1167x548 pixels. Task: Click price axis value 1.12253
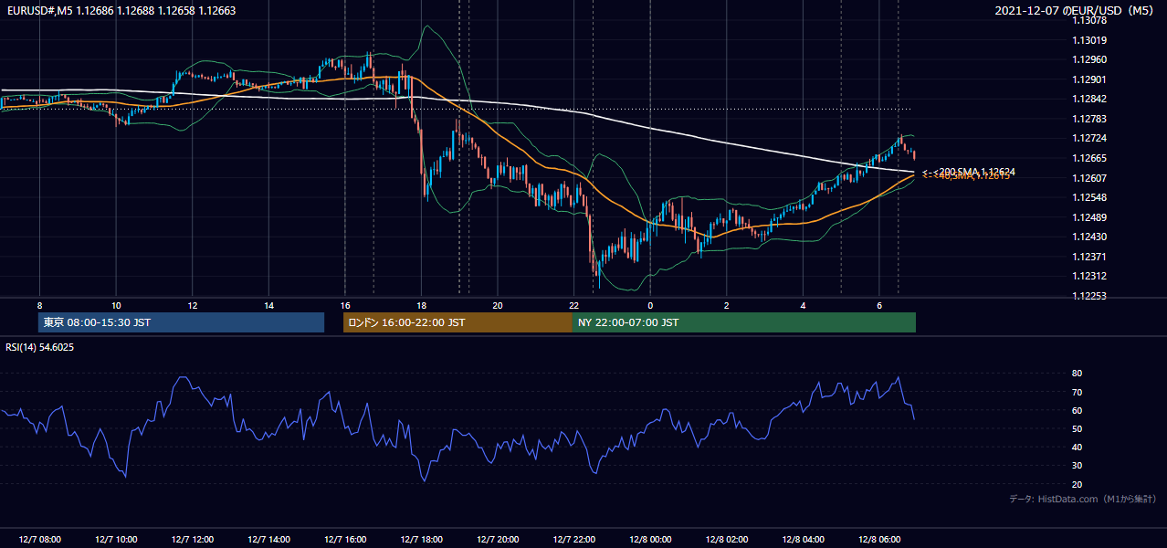(1089, 296)
